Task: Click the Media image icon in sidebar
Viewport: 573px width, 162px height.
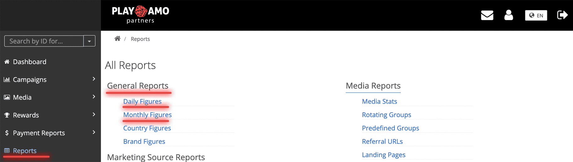Action: coord(7,97)
